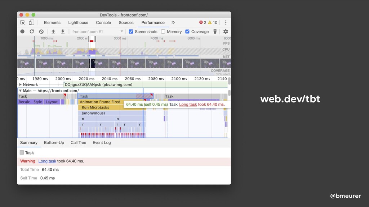This screenshot has height=207, width=369.
Task: Click the web.dev/tbt slide text
Action: coord(290,99)
